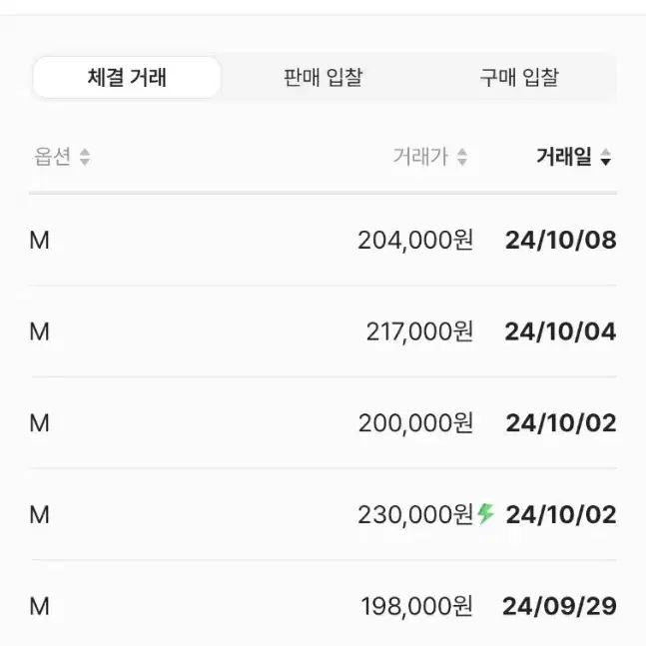Toggle sort arrows beside 거래일
Viewport: 646px width, 646px height.
tap(606, 157)
